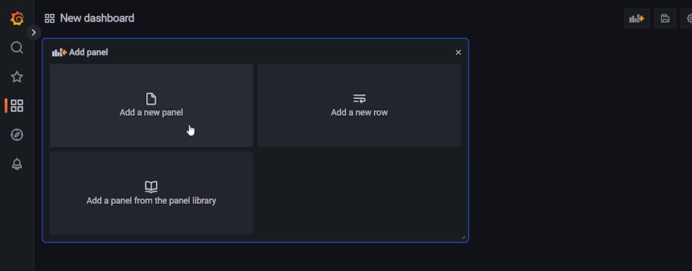Click the dashboard grid icon beside the title
The height and width of the screenshot is (271, 692).
pos(50,19)
